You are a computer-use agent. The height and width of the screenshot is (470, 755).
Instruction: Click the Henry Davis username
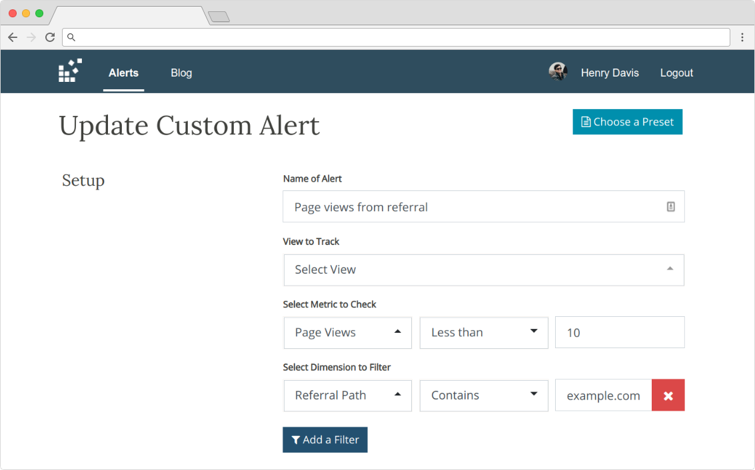point(610,73)
